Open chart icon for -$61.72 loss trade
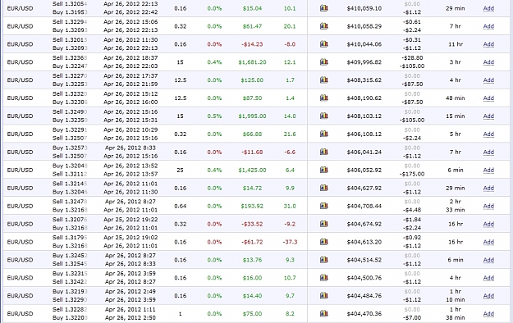The height and width of the screenshot is (323, 513). pos(324,242)
